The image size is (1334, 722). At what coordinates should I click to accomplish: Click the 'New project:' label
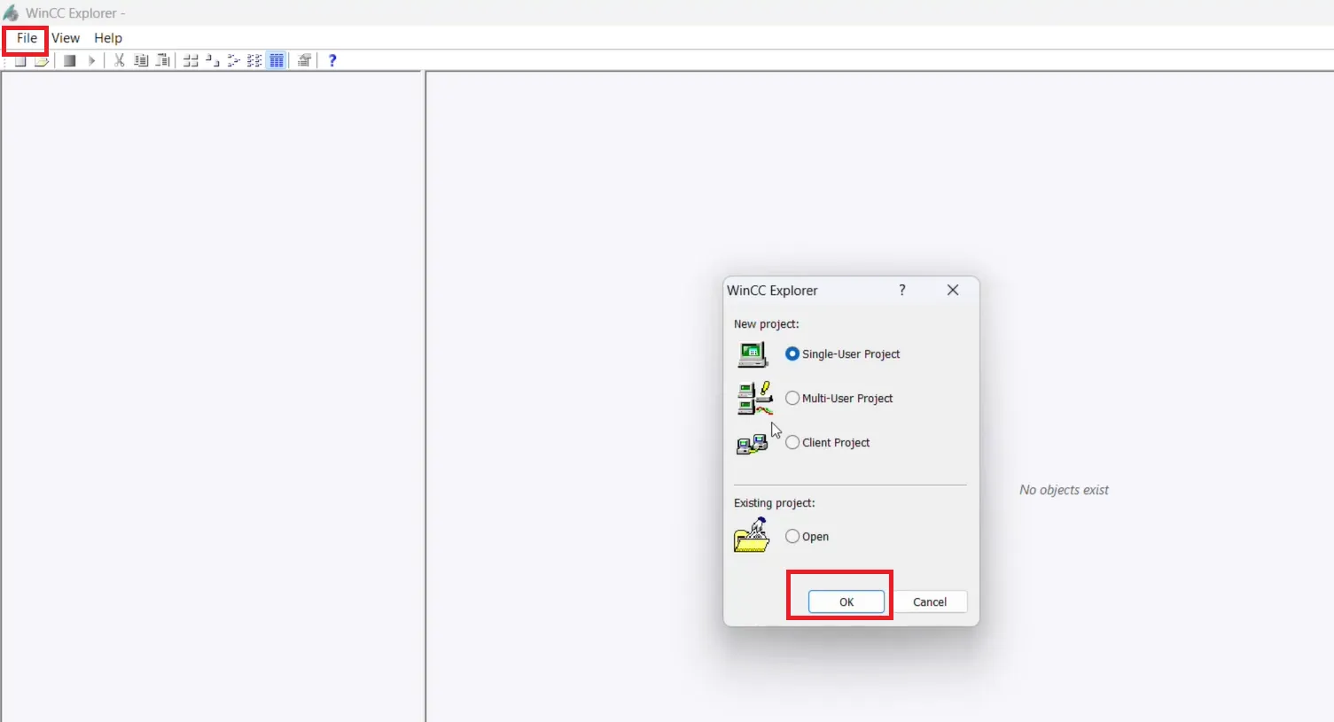[x=766, y=324]
